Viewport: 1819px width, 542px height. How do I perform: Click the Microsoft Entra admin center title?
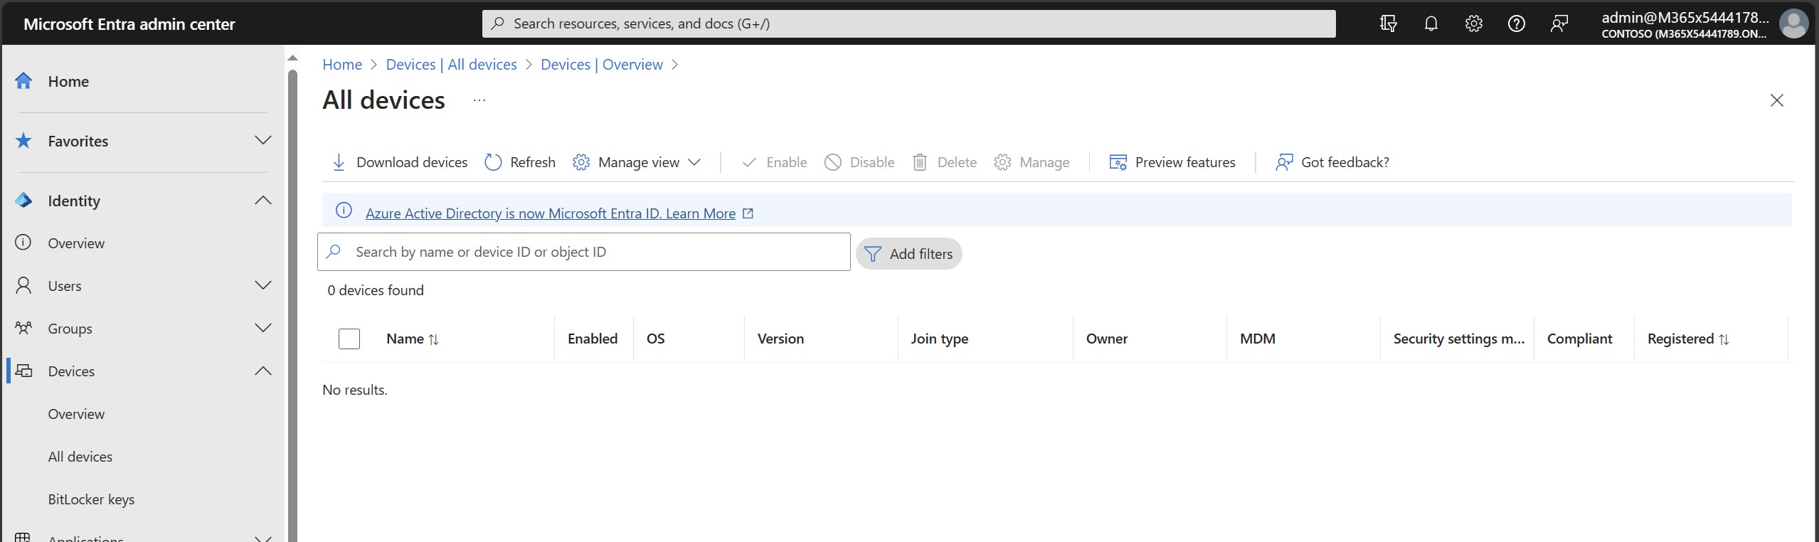[129, 24]
